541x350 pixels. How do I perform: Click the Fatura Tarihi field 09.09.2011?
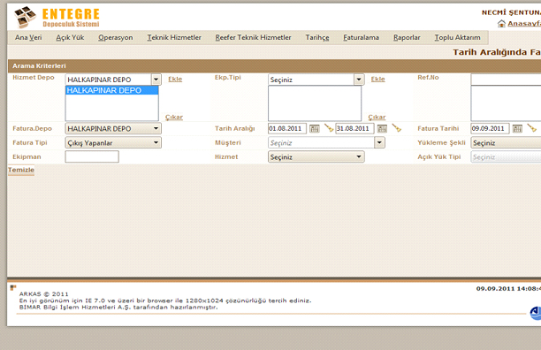pyautogui.click(x=490, y=129)
